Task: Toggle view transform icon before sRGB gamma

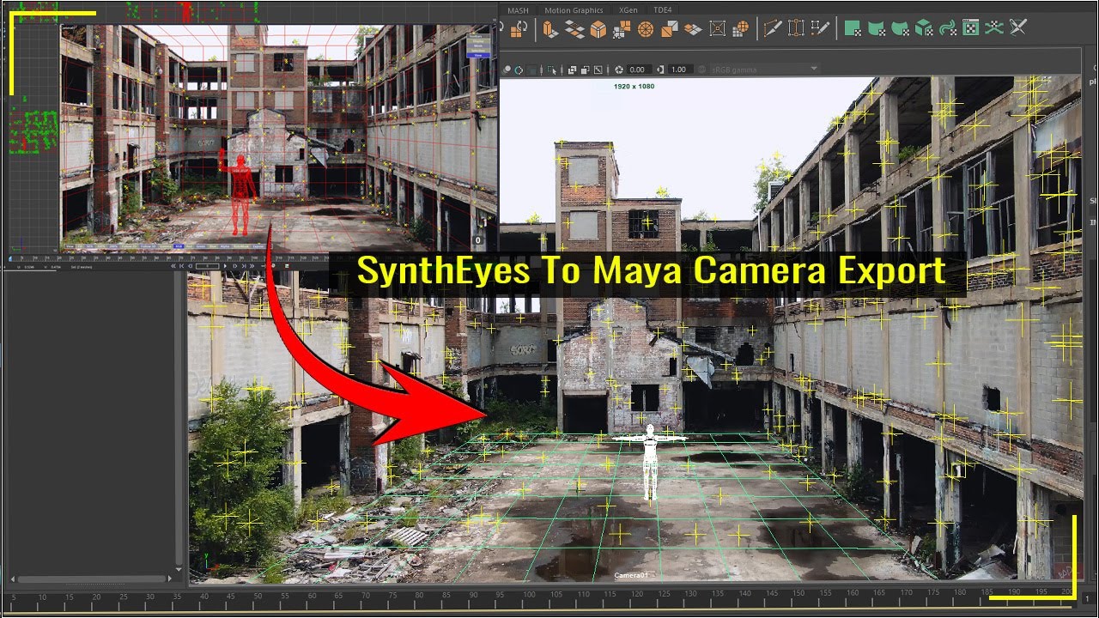Action: [x=701, y=70]
